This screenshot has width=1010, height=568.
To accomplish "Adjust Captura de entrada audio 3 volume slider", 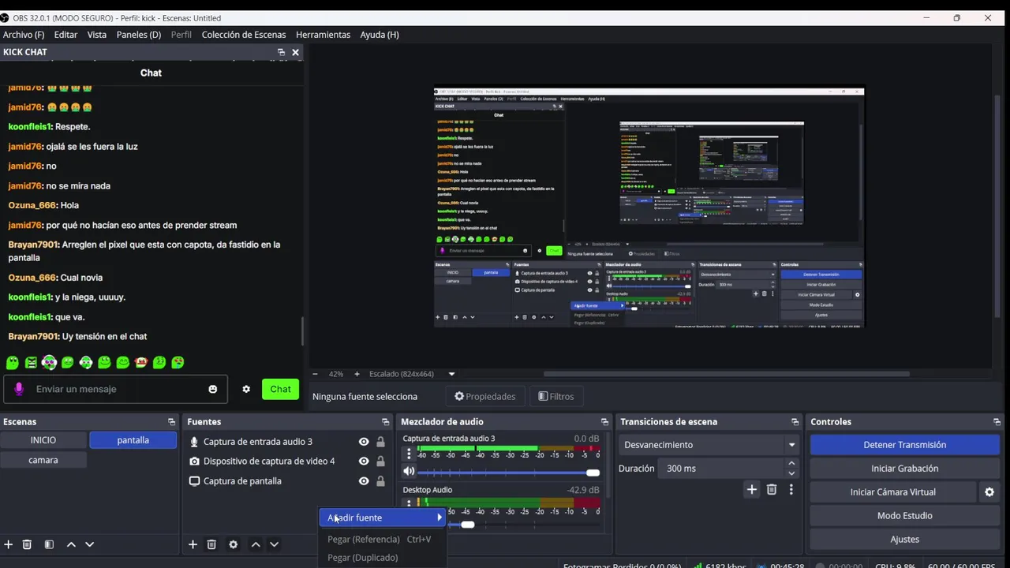I will [508, 473].
